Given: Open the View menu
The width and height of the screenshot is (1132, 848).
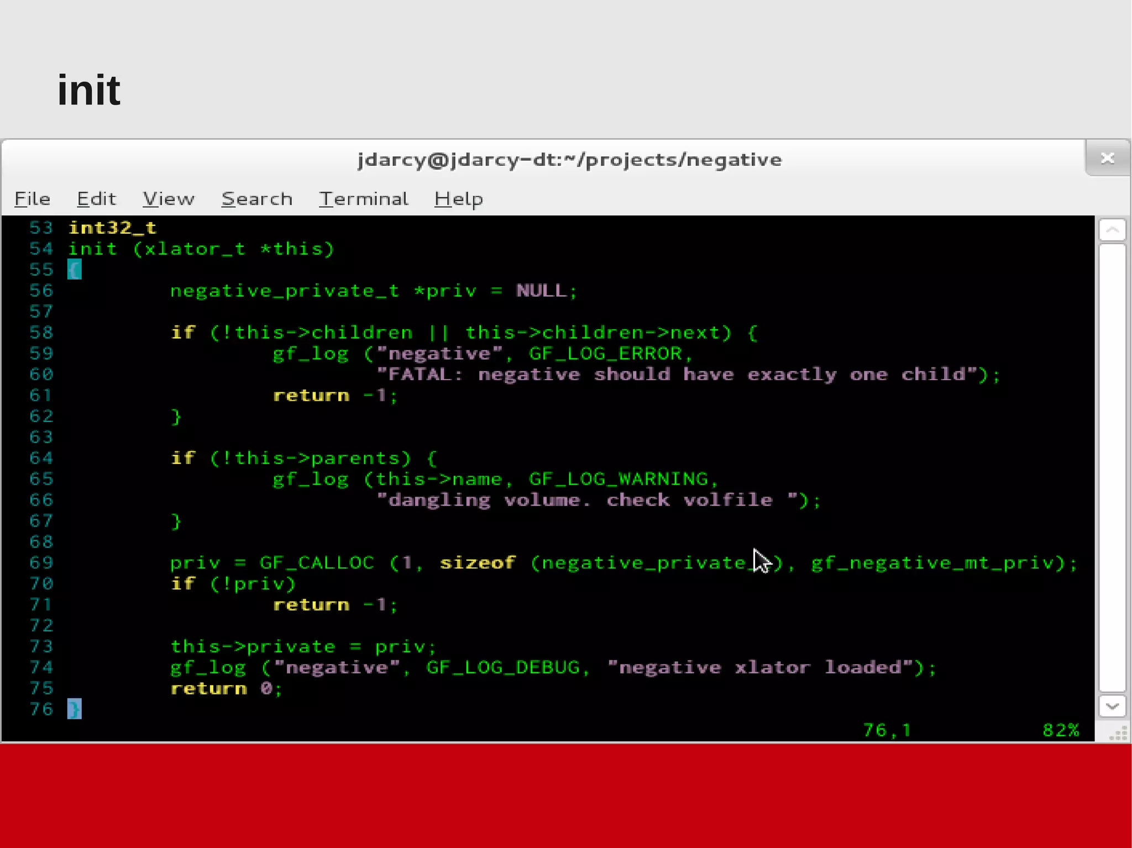Looking at the screenshot, I should [x=169, y=199].
